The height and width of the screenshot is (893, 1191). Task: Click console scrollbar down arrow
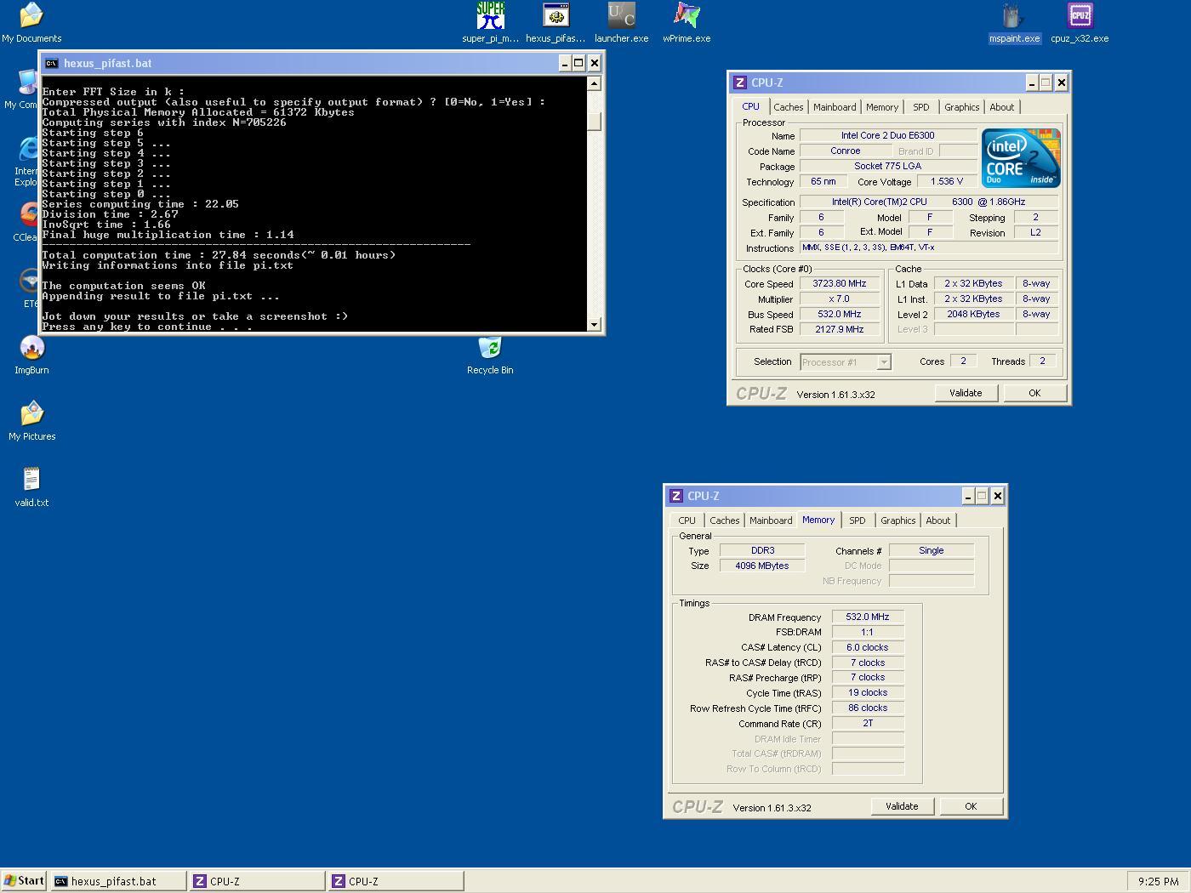pos(595,324)
